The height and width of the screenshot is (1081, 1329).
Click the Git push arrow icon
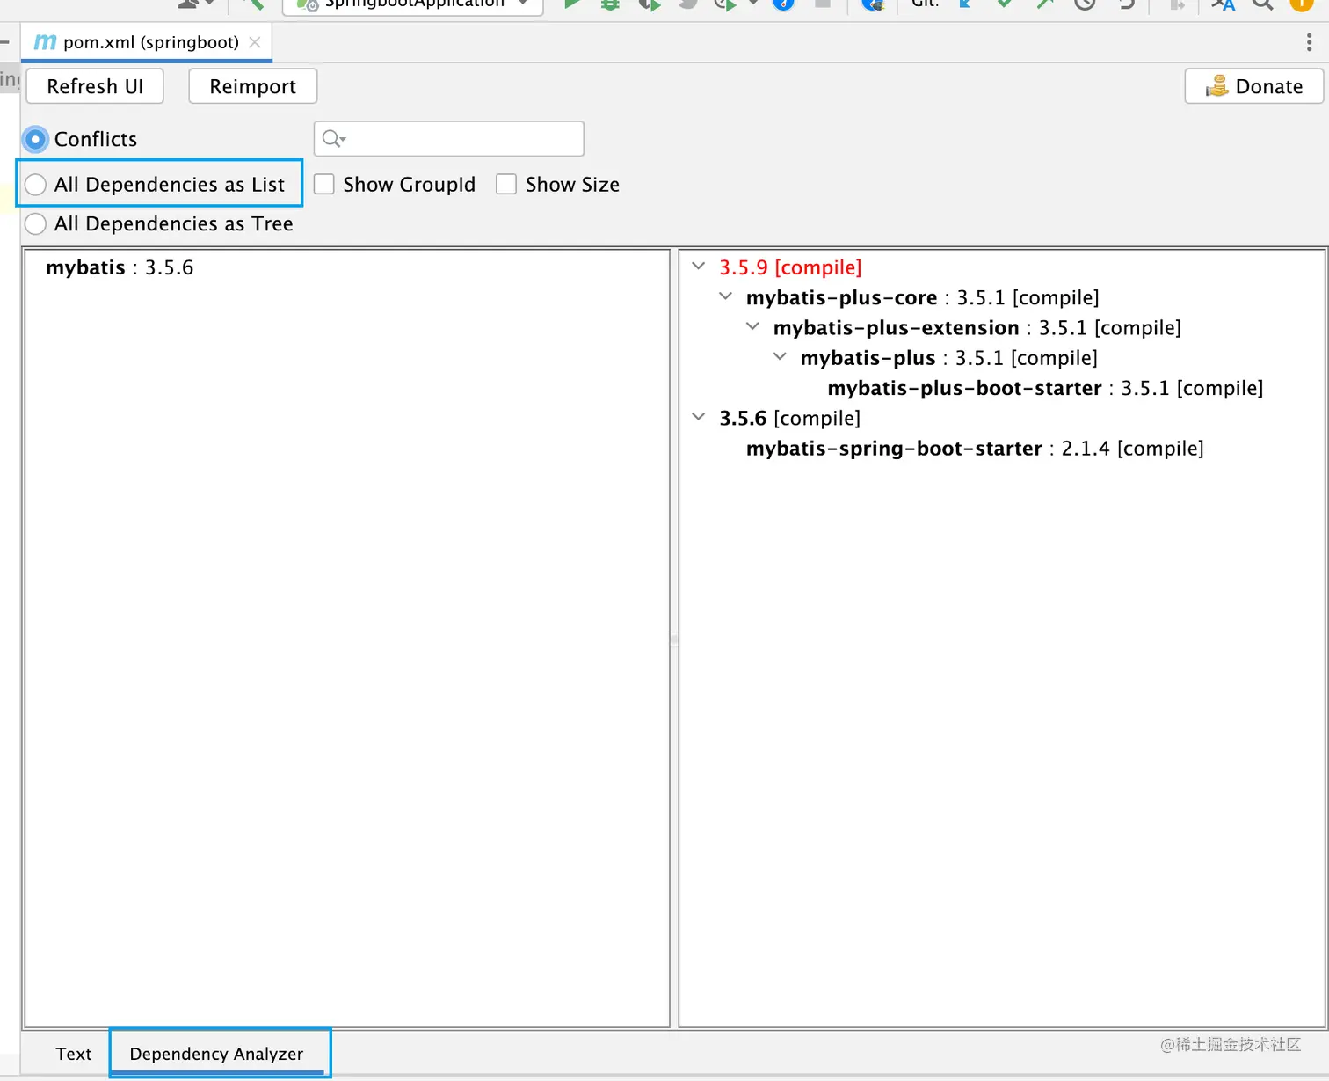point(1044,3)
